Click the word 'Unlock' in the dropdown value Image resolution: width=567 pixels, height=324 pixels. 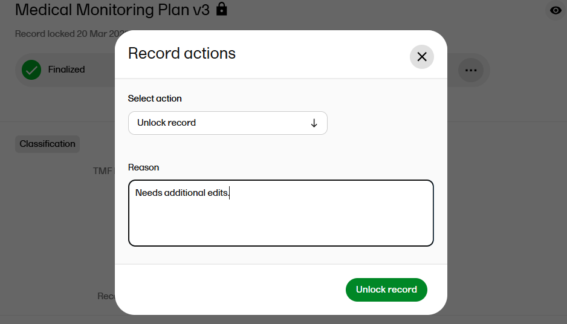(151, 123)
